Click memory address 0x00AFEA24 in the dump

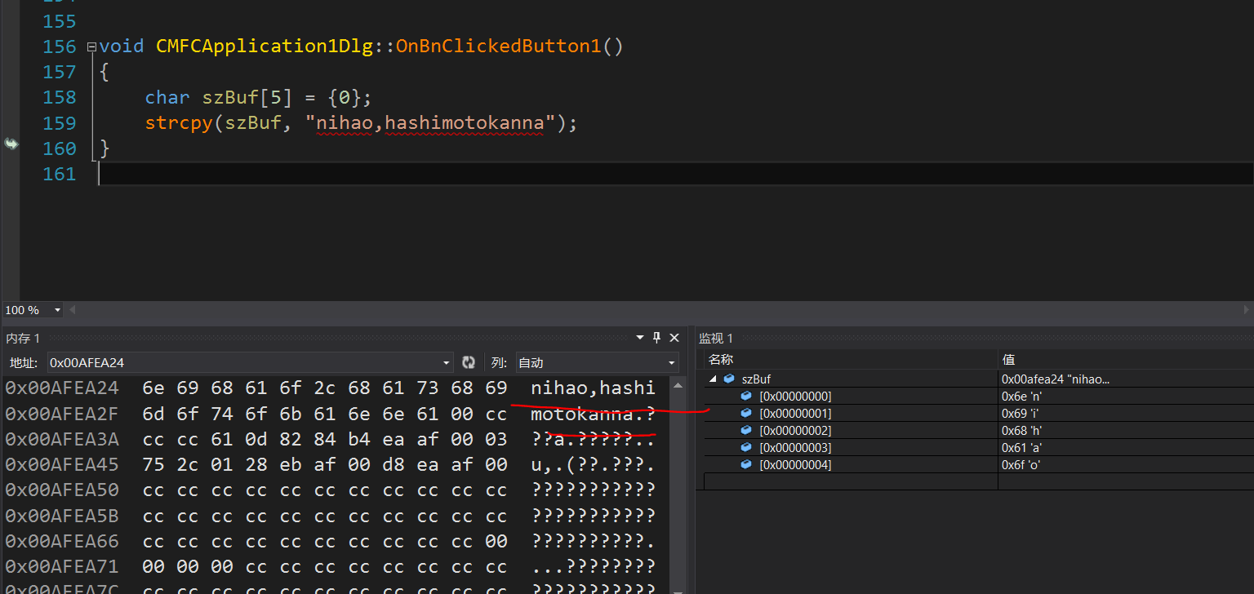pos(62,388)
